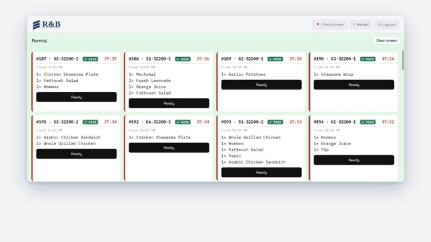Screen dimensions: 431x242
Task: Select the Farrouj station heading
Action: coord(40,40)
